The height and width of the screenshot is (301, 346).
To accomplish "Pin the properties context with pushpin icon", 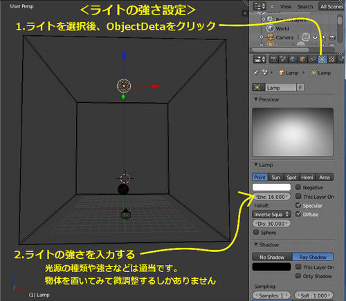I will [x=256, y=73].
